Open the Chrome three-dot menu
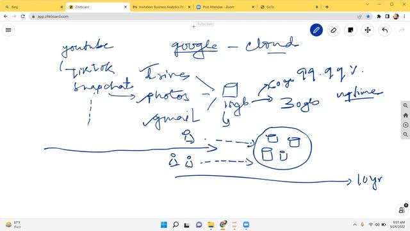Screen dimensions: 410x231 pos(404,17)
